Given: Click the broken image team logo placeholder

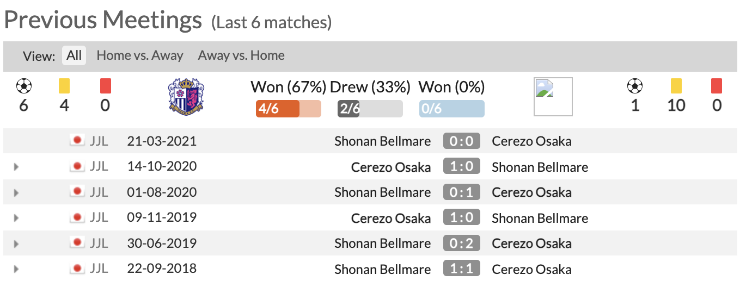Looking at the screenshot, I should (553, 97).
